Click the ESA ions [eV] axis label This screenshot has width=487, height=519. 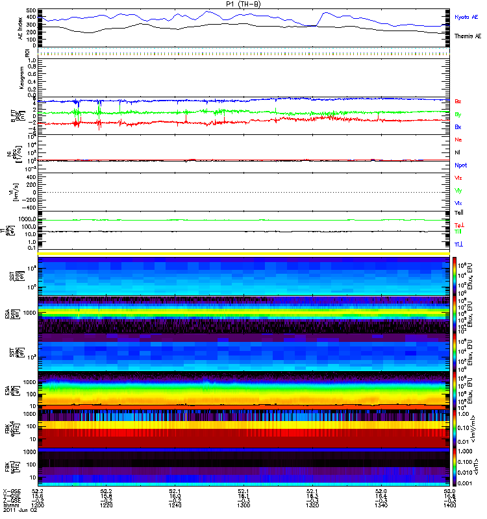coord(11,314)
